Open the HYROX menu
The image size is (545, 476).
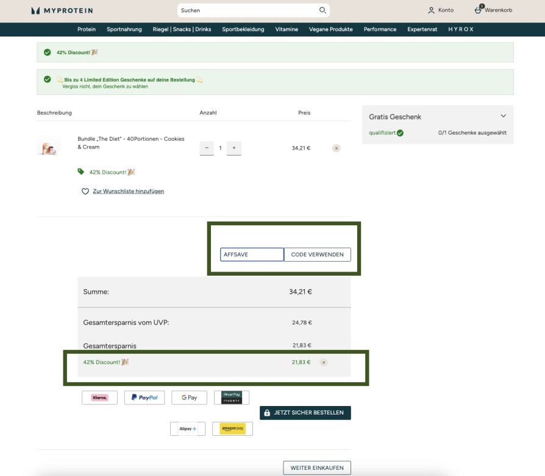460,29
